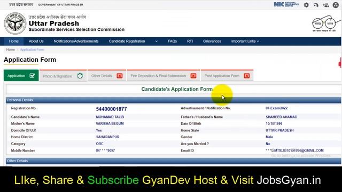Open the settings gear icon in top bar
The image size is (342, 192).
[x=306, y=5]
